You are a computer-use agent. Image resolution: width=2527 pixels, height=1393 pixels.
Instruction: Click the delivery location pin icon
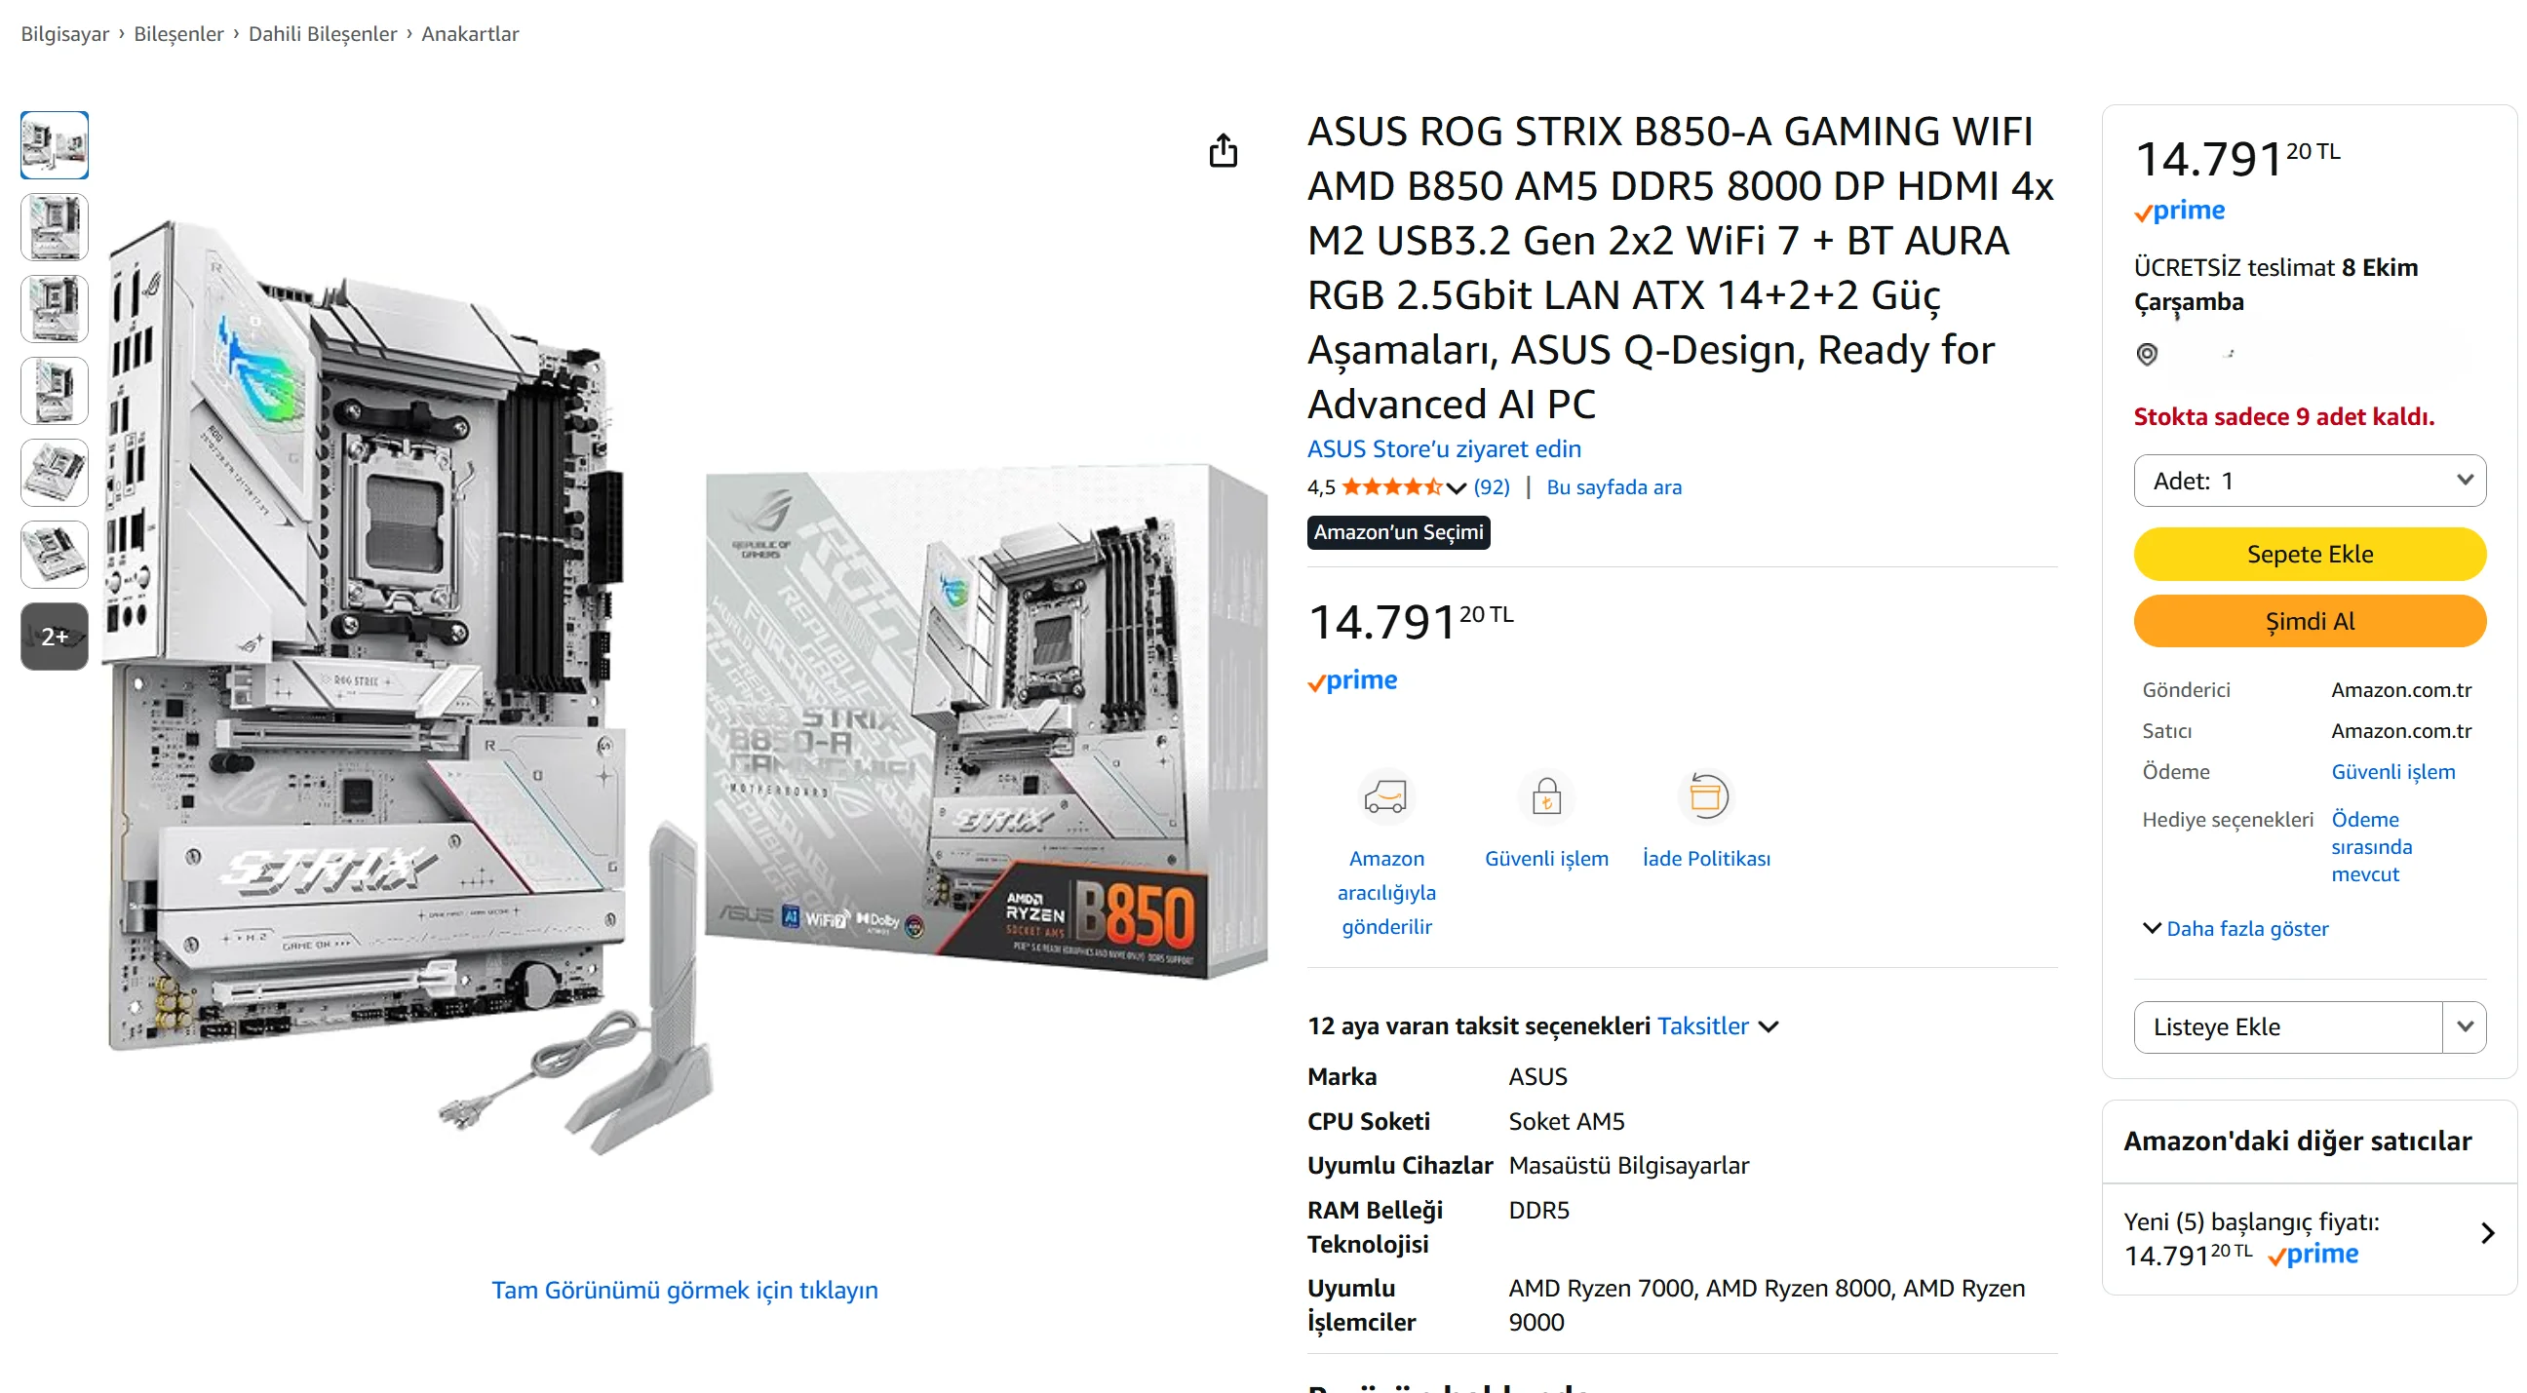pyautogui.click(x=2147, y=354)
